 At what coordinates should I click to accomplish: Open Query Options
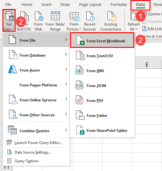point(36,161)
